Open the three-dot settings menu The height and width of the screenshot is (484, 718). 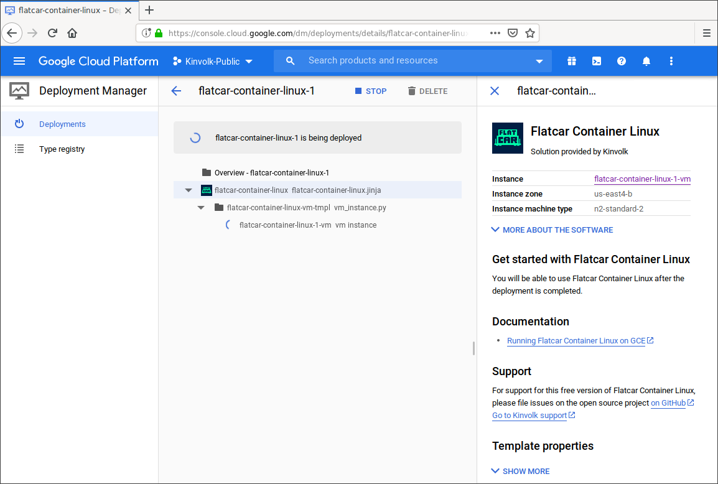click(x=671, y=61)
